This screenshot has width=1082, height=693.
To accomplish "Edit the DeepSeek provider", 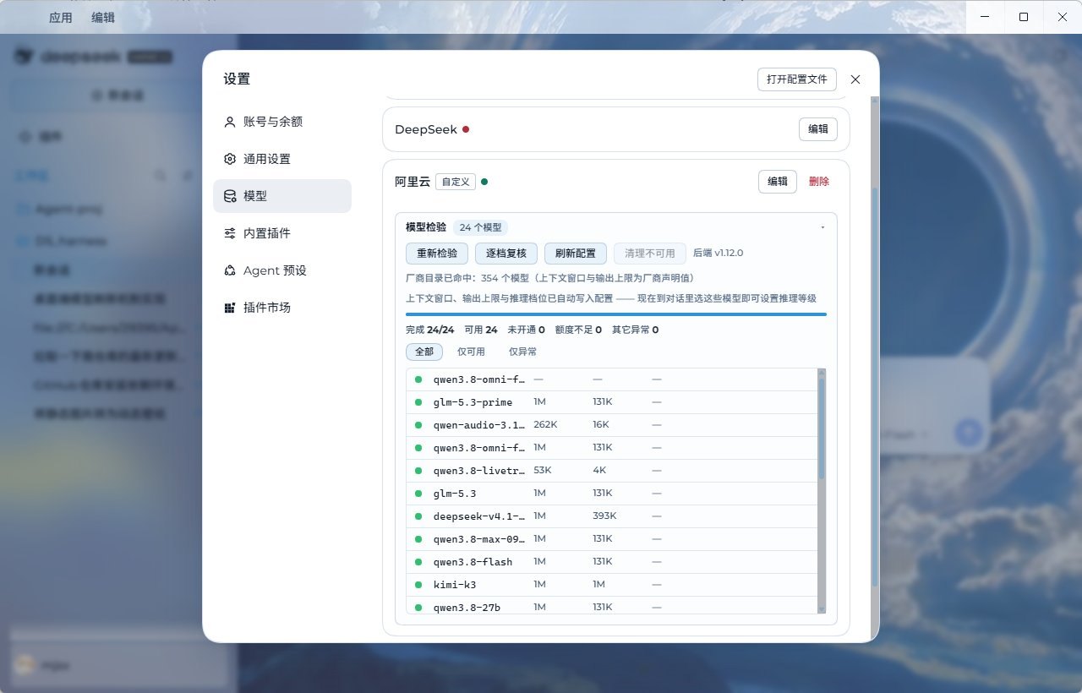I will tap(818, 129).
